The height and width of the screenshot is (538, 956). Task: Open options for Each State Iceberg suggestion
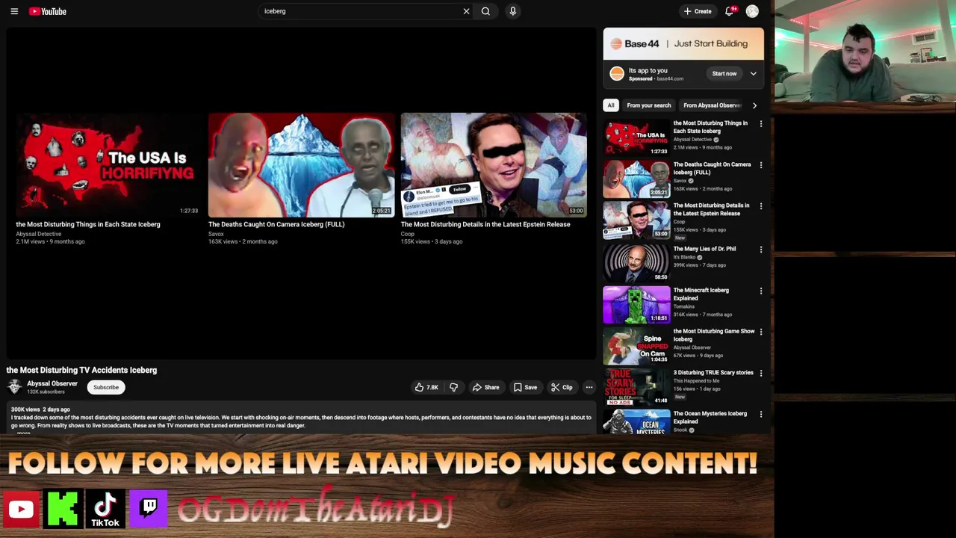click(760, 124)
